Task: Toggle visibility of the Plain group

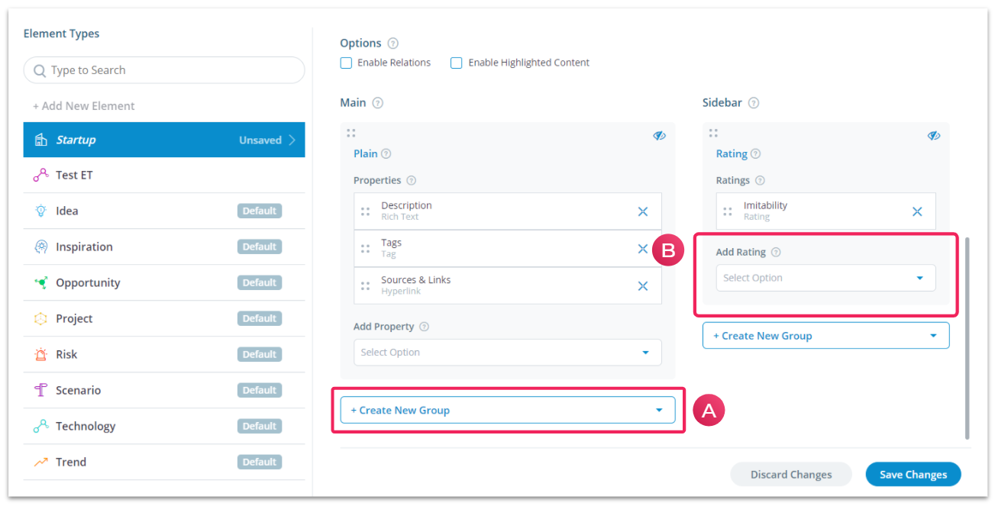Action: [659, 136]
